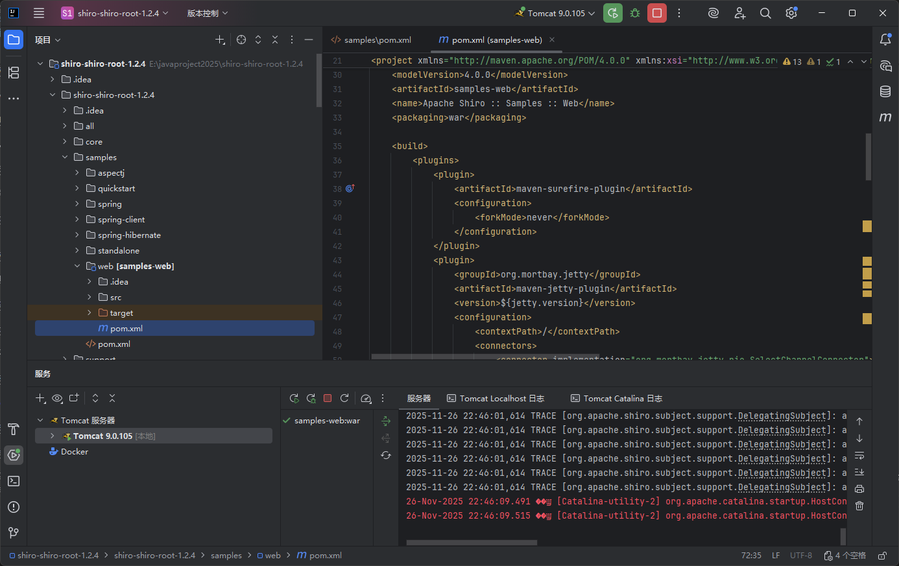Open the Maven tool window
The height and width of the screenshot is (566, 899).
885,117
